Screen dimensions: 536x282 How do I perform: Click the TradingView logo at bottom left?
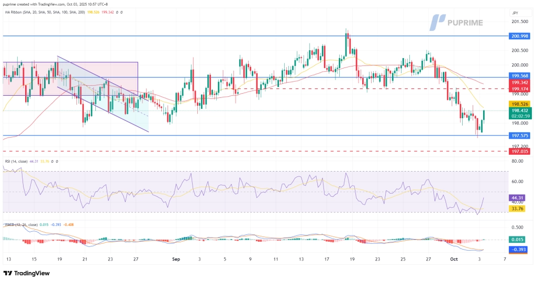(25, 274)
